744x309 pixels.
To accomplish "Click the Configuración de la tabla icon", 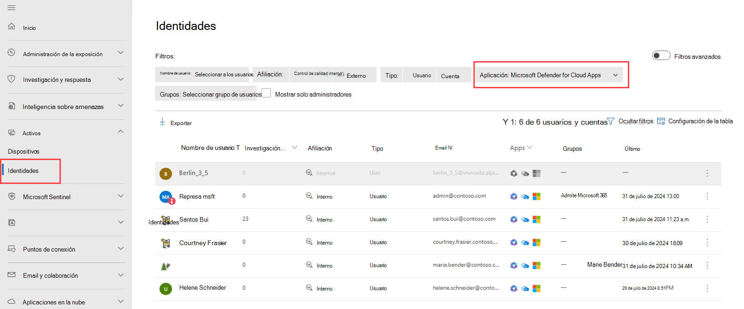I will (661, 121).
